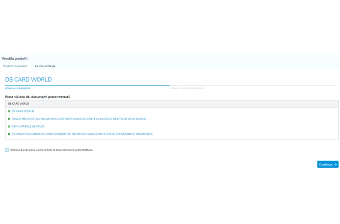Click green check icon beside FOGLIO INFORMATIVO document
The width and height of the screenshot is (340, 224).
pyautogui.click(x=9, y=119)
